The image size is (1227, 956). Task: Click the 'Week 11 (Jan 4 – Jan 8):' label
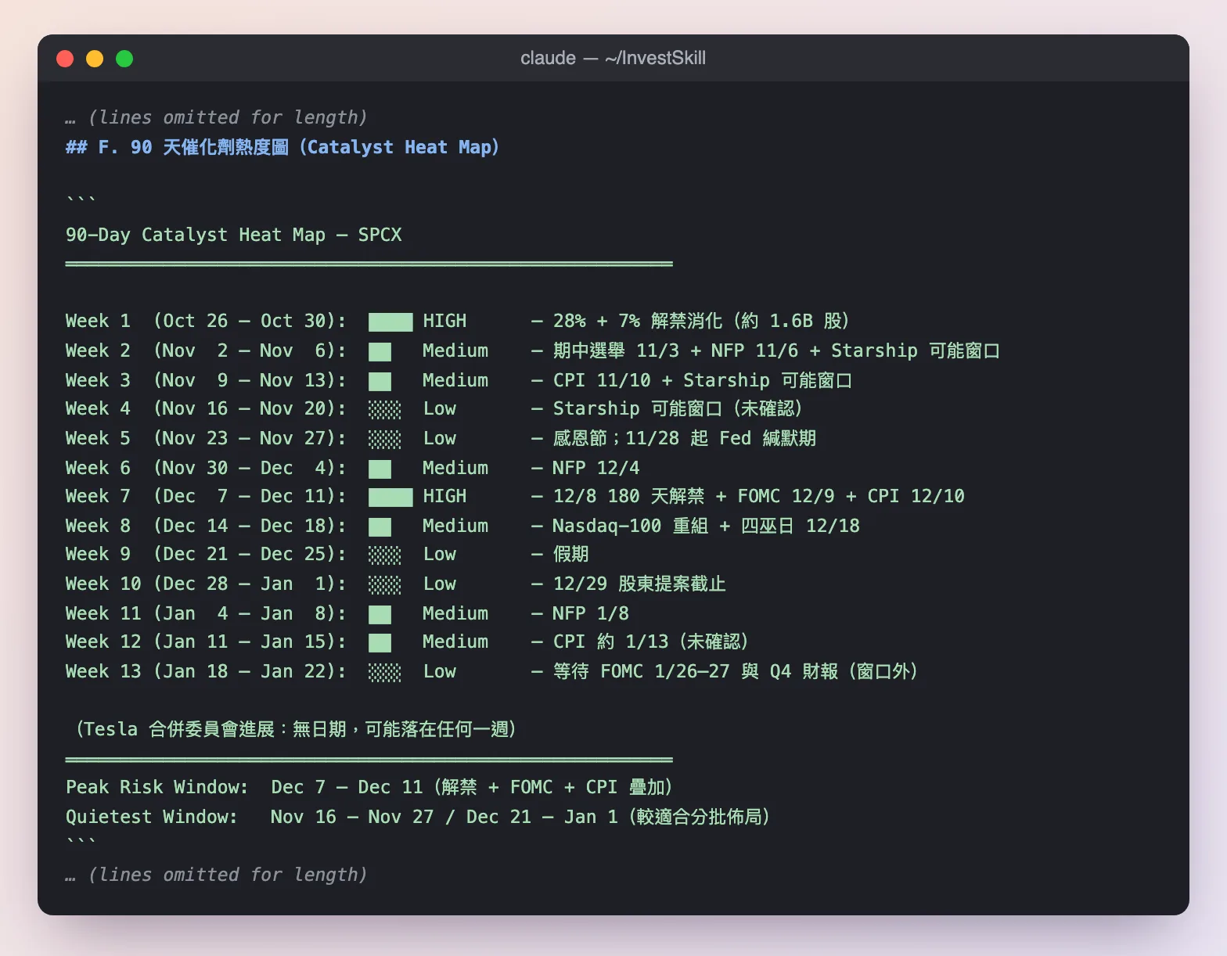click(206, 613)
